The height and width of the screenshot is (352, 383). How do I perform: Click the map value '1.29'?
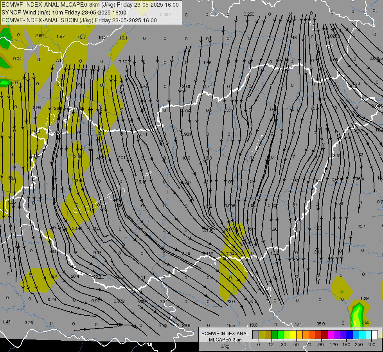tap(365, 298)
